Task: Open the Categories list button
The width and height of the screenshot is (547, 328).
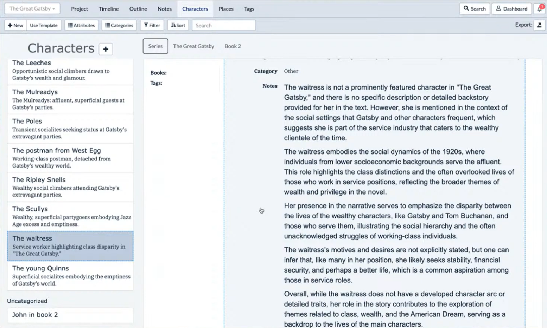Action: pos(119,25)
